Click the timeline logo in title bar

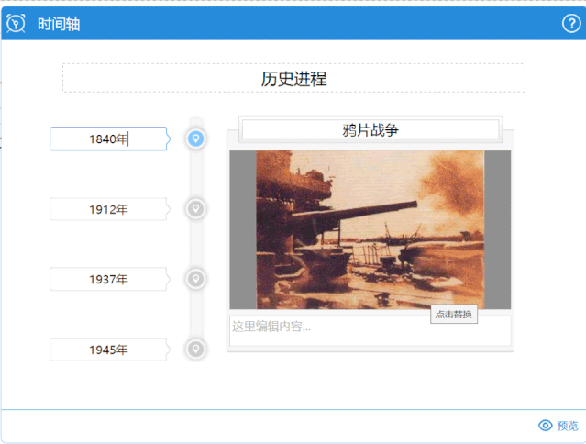pos(16,24)
